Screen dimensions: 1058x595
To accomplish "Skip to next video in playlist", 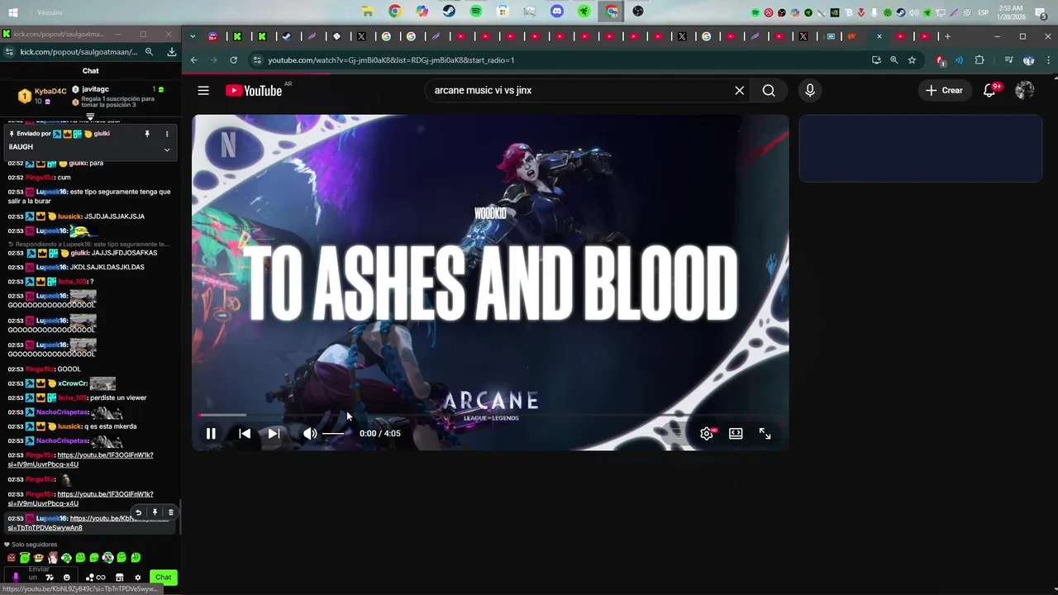I will click(x=274, y=433).
